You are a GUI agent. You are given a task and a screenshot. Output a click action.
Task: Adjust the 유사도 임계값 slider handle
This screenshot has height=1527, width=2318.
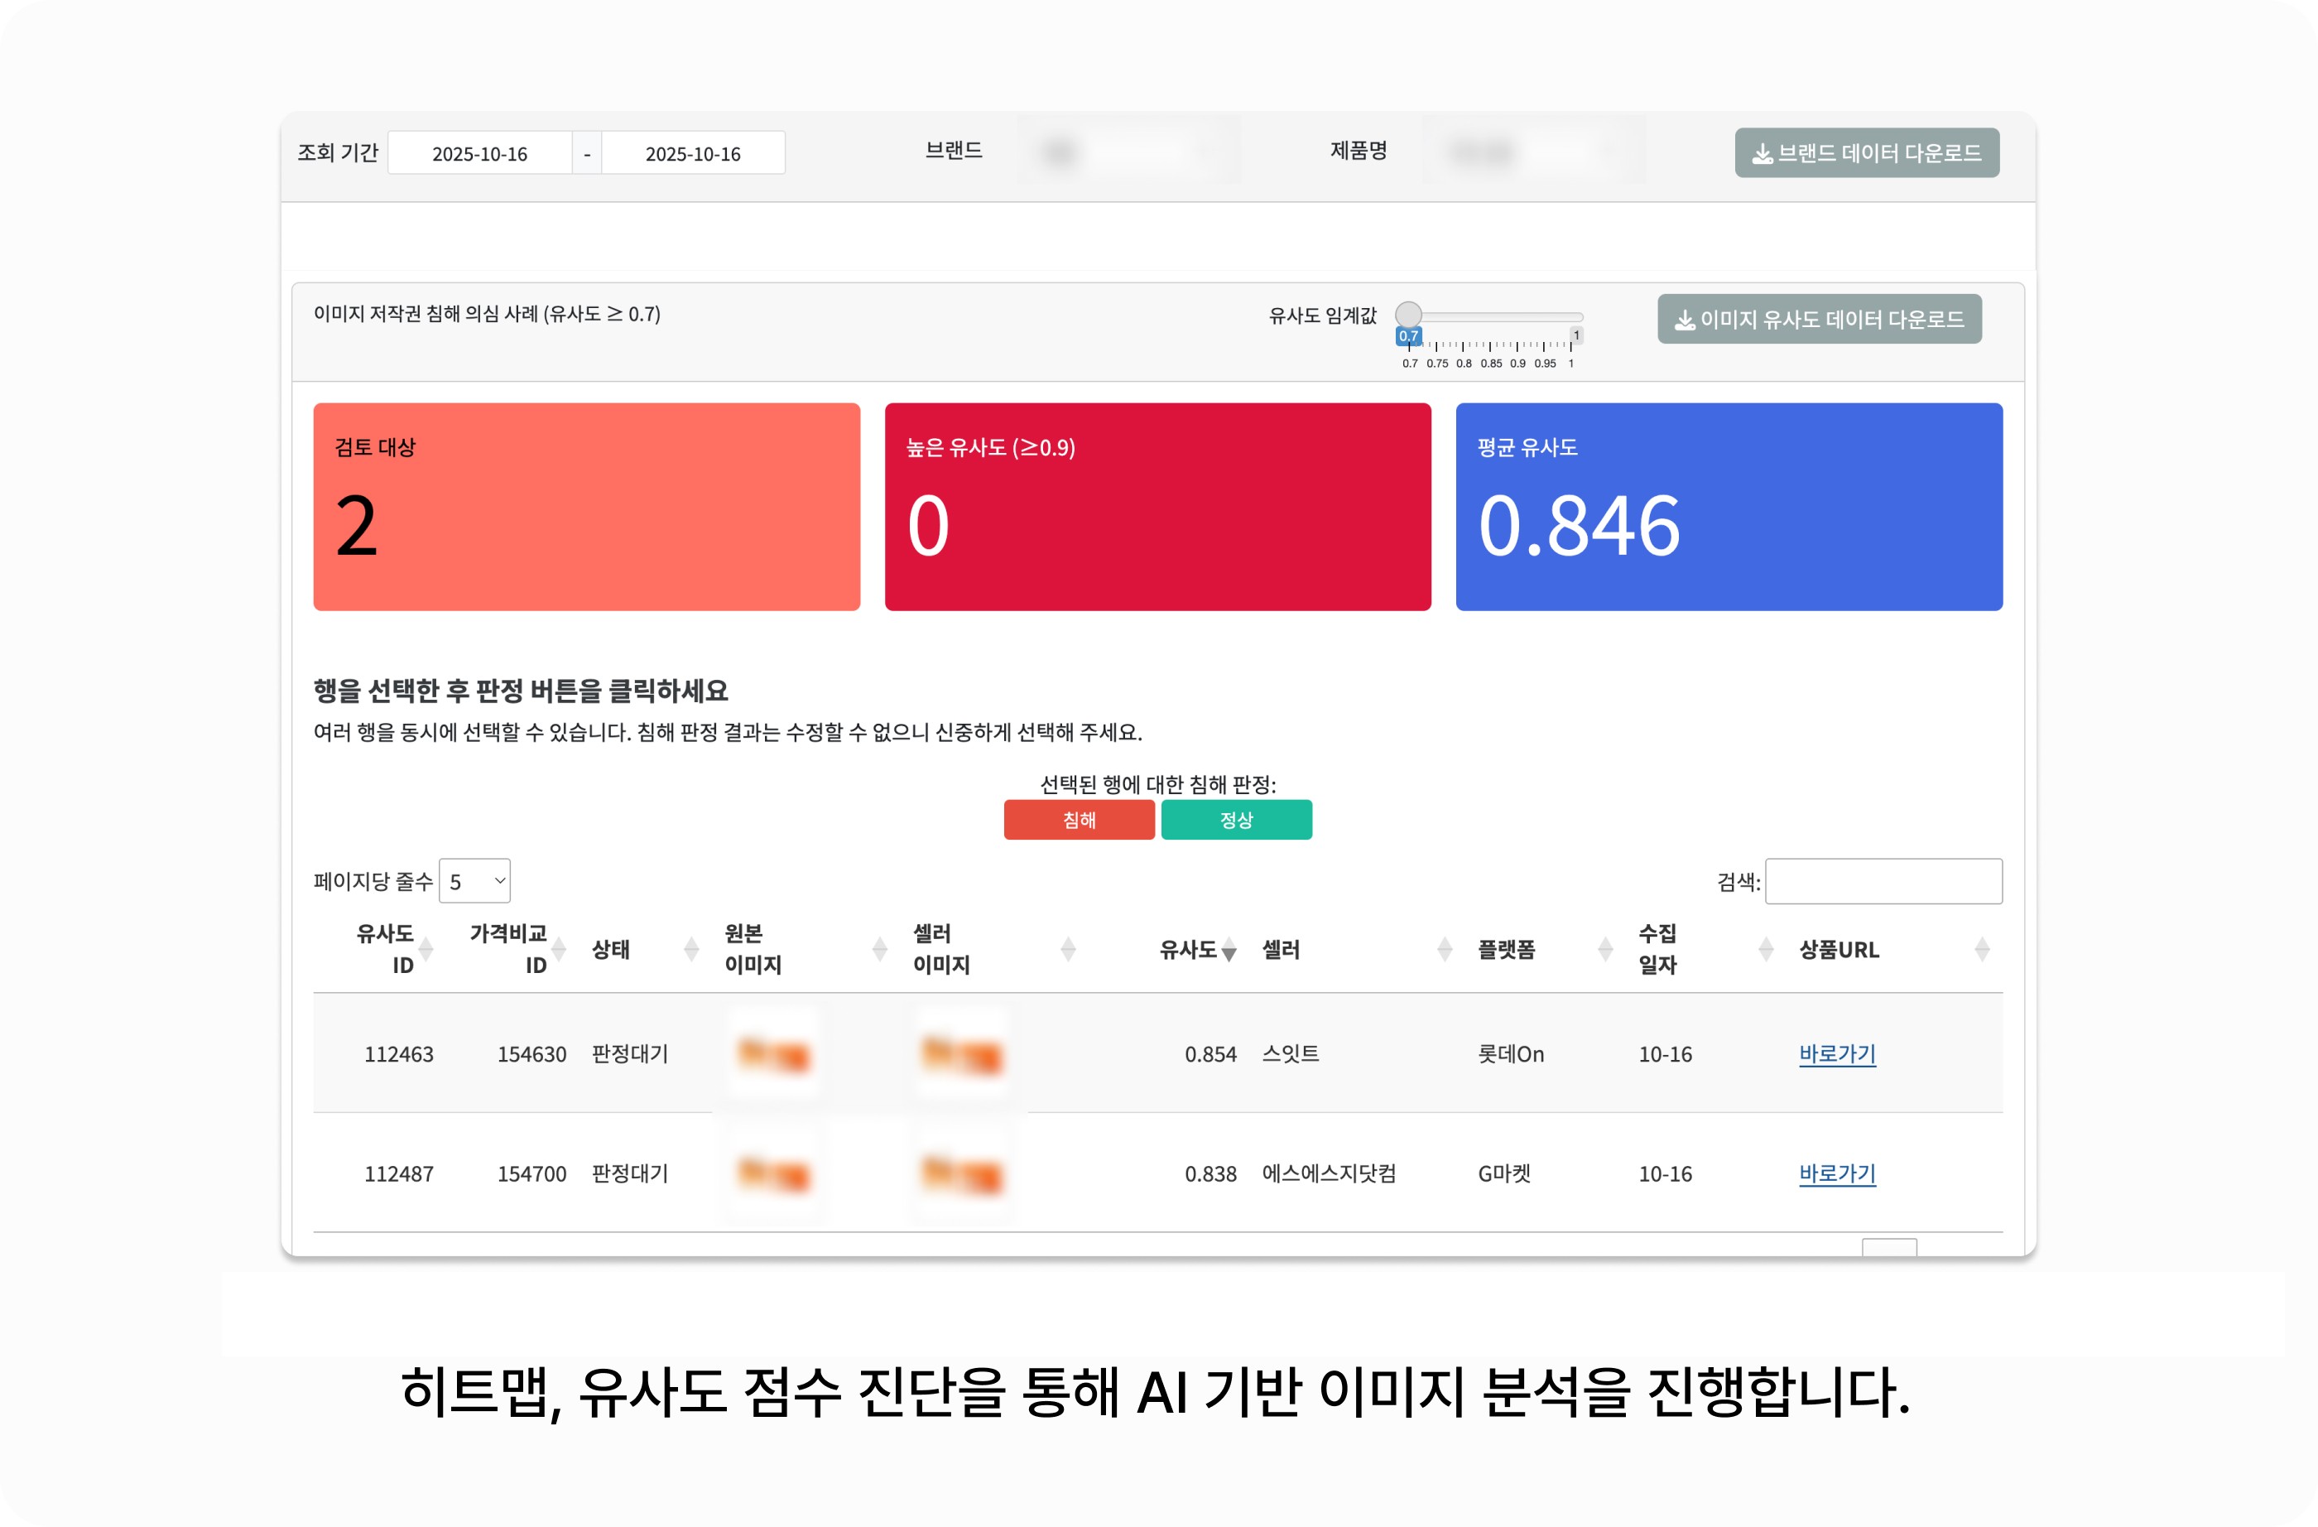tap(1408, 314)
